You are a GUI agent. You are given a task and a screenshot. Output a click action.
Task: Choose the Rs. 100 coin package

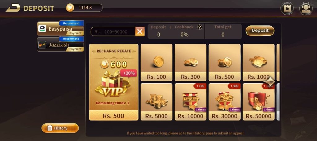coord(156,62)
